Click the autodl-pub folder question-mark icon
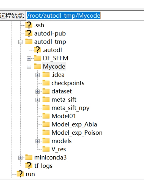The width and height of the screenshot is (144, 180). [x=29, y=33]
